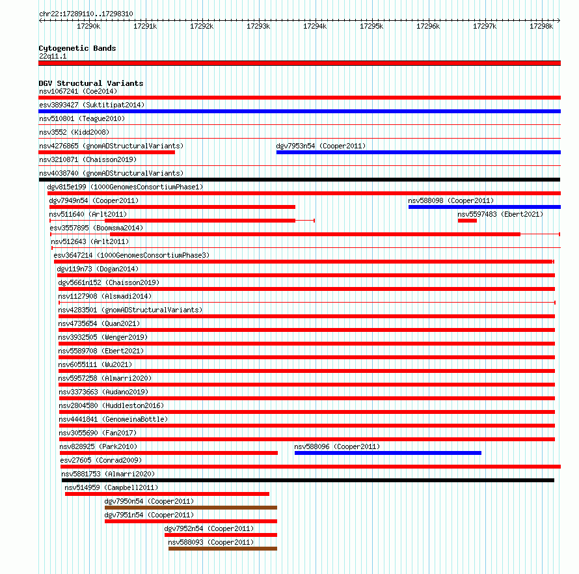Select nsv2804580 (Huddleston2016) label
The height and width of the screenshot is (574, 579).
111,405
